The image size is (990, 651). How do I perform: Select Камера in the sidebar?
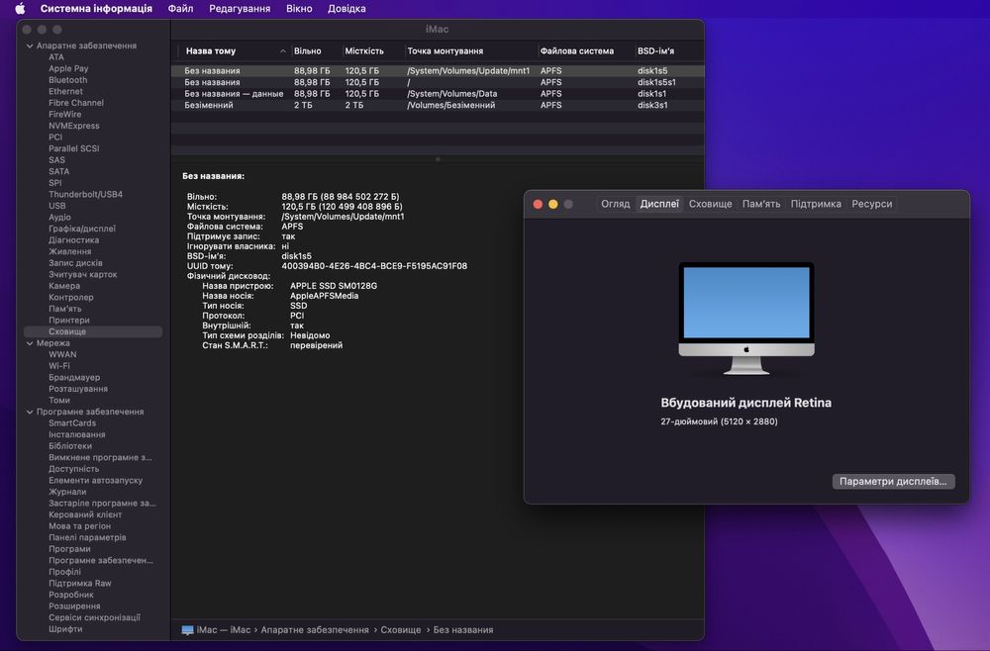[63, 286]
